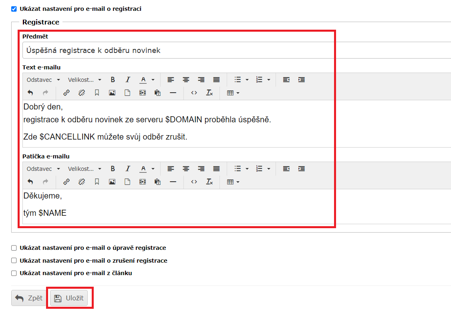Insert image in the Text e-mailu toolbar
This screenshot has height=316, width=451.
pos(112,93)
